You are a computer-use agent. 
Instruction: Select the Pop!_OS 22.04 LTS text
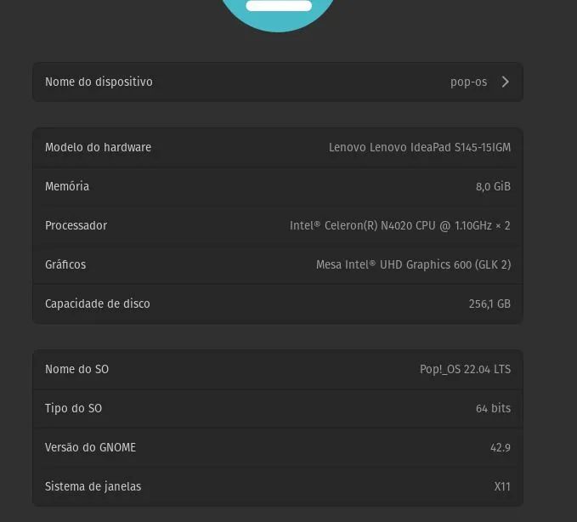point(465,369)
